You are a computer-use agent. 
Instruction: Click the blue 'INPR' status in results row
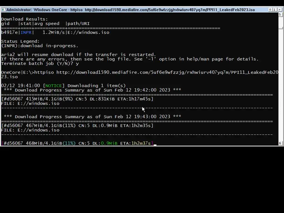click(26, 32)
